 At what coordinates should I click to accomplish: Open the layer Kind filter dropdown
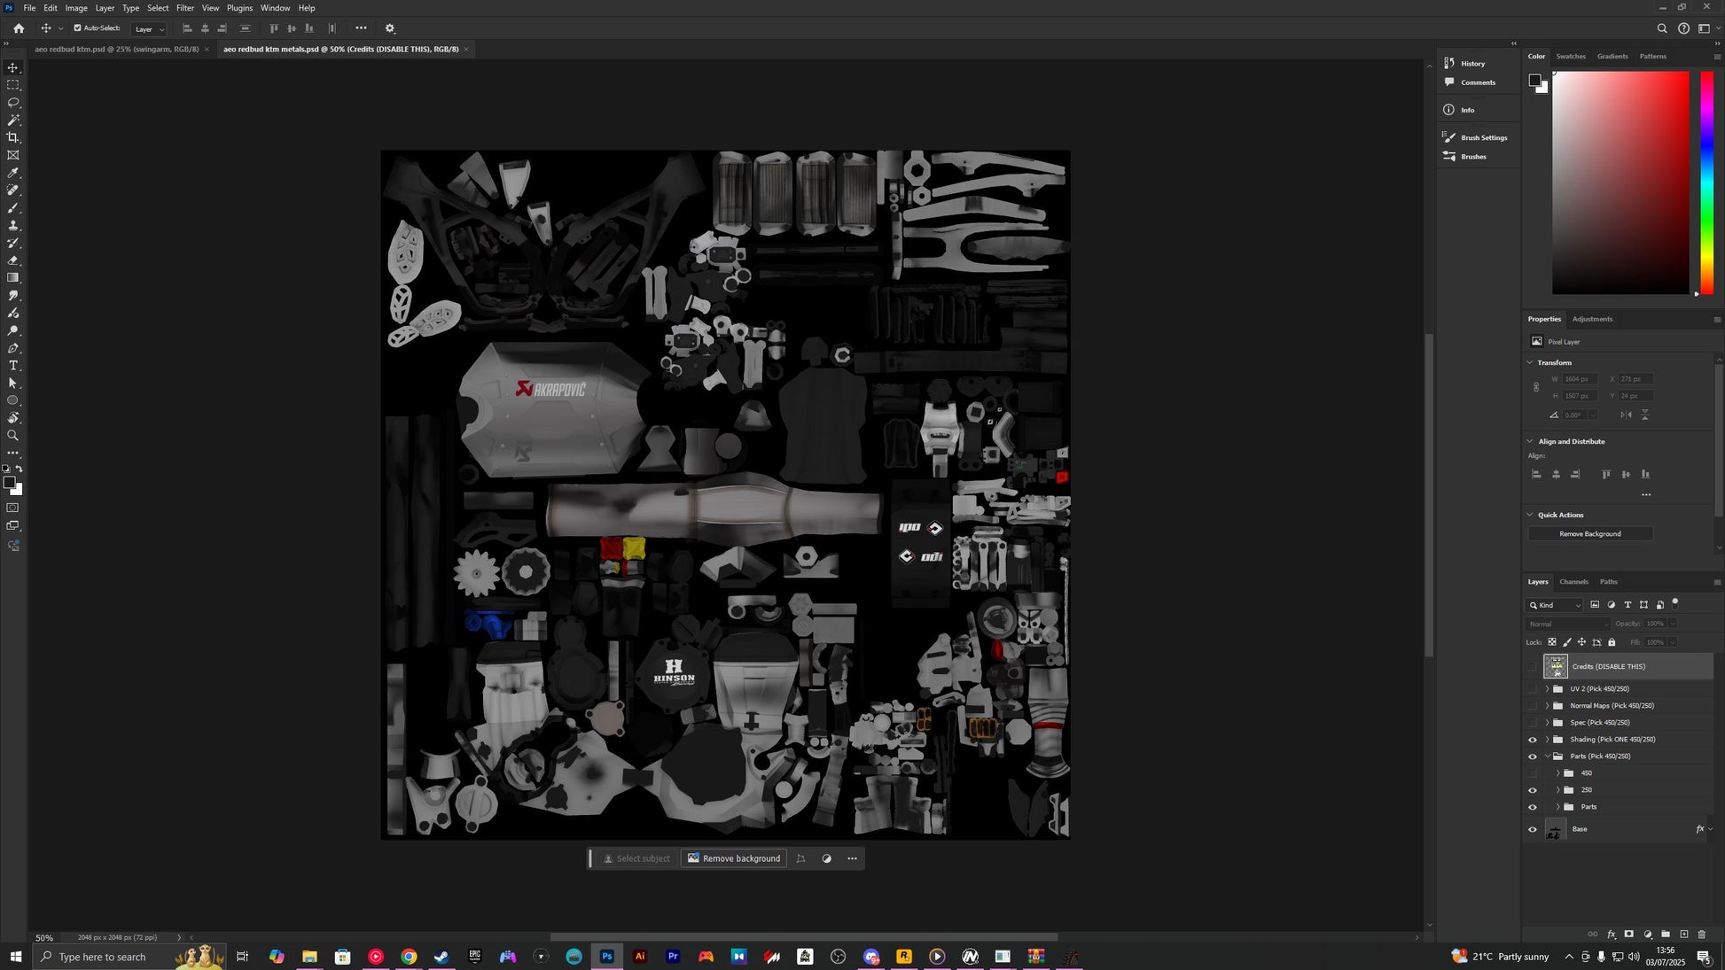pyautogui.click(x=1555, y=606)
